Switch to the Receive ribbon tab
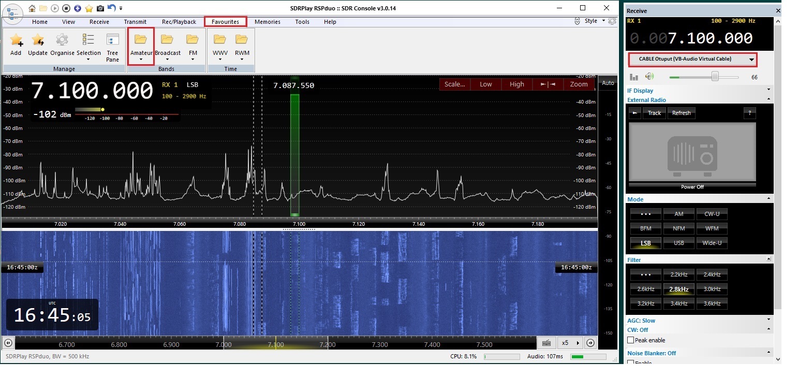The width and height of the screenshot is (798, 377). pyautogui.click(x=99, y=22)
